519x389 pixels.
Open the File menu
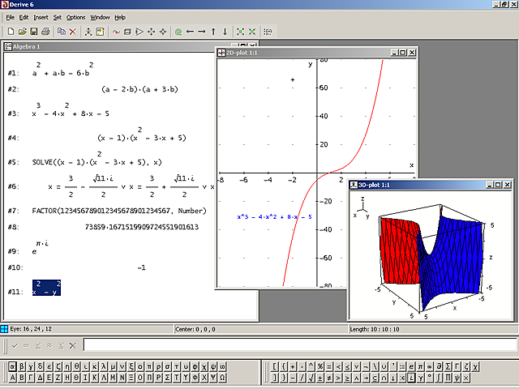[10, 18]
